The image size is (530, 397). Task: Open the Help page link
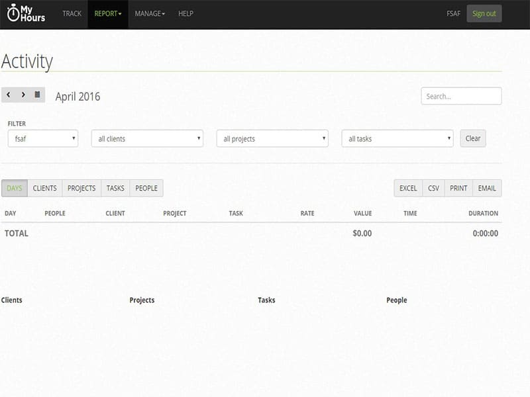pos(185,13)
